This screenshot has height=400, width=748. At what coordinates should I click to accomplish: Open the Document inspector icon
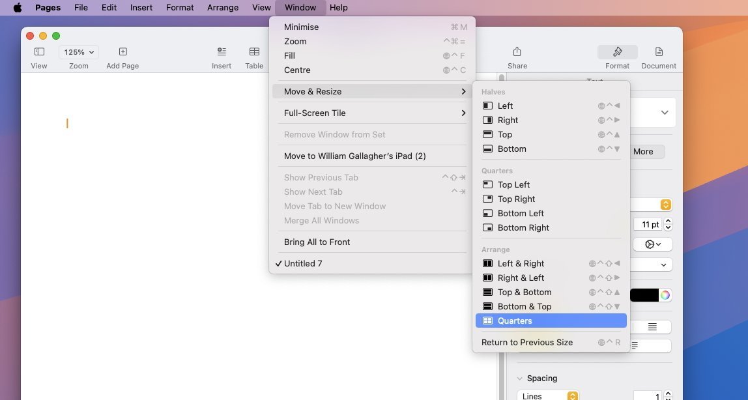point(659,51)
